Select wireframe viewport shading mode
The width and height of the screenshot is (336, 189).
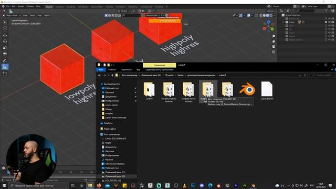point(261,15)
